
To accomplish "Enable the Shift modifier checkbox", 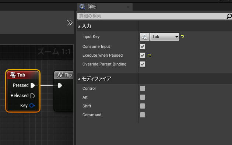I will click(143, 106).
